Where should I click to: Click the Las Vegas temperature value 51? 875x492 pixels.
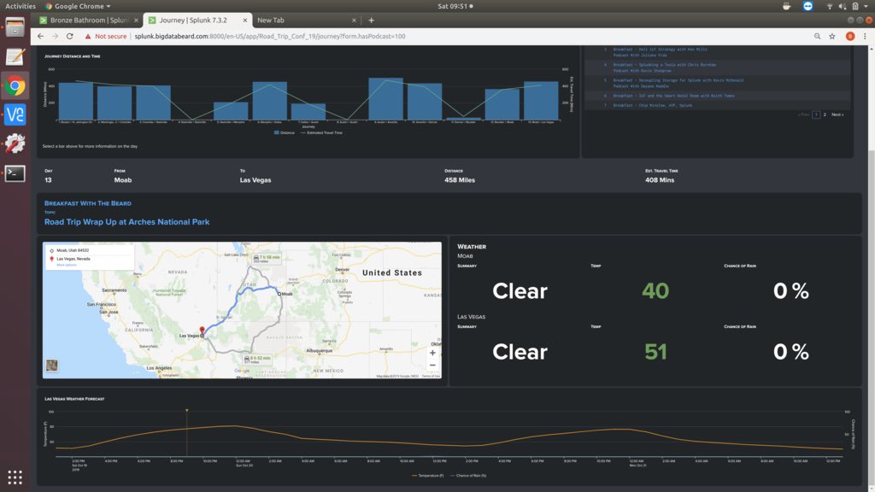coord(655,351)
